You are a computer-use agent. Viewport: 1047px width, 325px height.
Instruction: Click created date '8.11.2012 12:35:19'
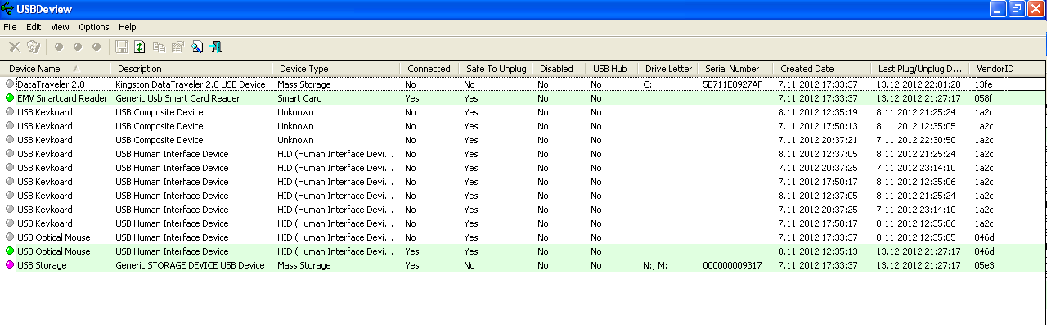(x=818, y=111)
